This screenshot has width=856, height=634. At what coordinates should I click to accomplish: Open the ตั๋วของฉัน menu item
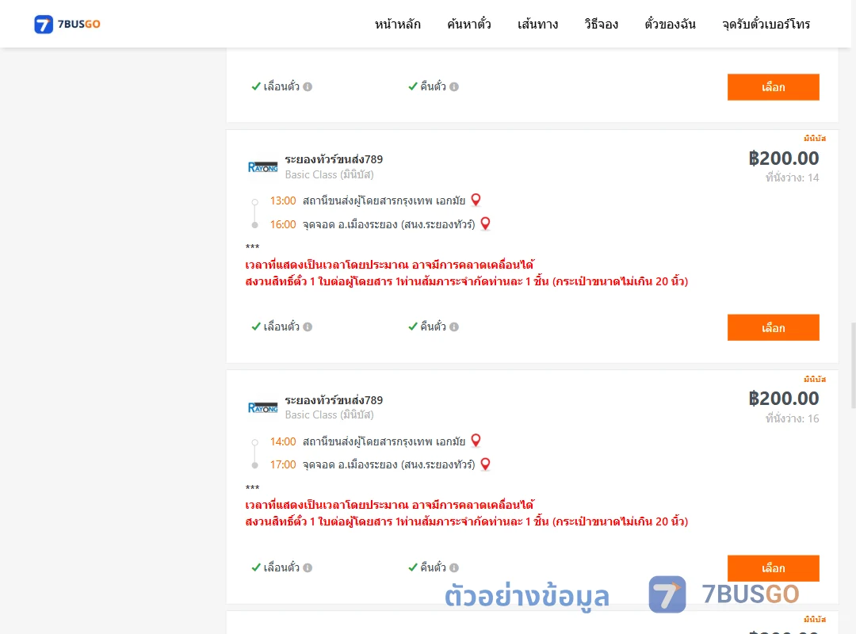point(670,24)
